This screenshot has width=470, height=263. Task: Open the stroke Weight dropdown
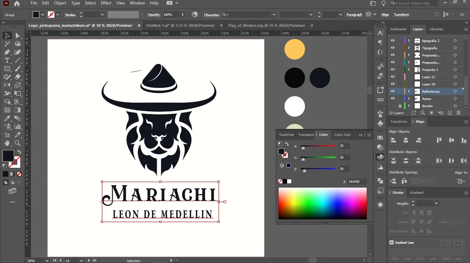click(436, 203)
